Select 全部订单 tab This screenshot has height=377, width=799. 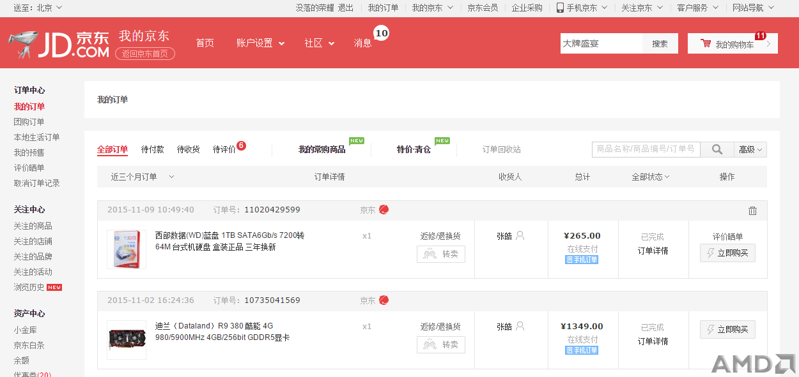point(112,149)
